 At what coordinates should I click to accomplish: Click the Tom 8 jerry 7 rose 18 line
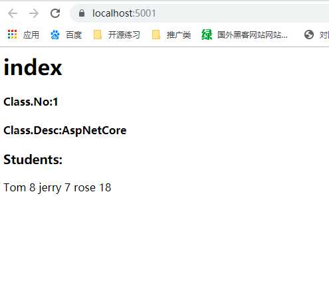[x=57, y=188]
